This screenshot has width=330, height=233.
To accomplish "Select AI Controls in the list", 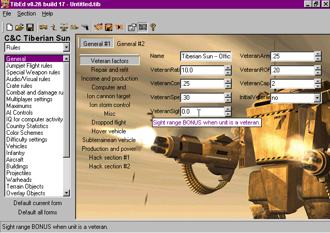I will point(34,113).
